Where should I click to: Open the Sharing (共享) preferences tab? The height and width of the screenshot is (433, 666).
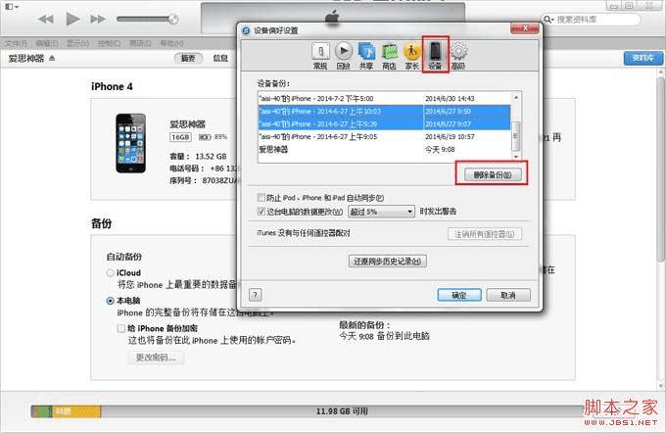366,56
